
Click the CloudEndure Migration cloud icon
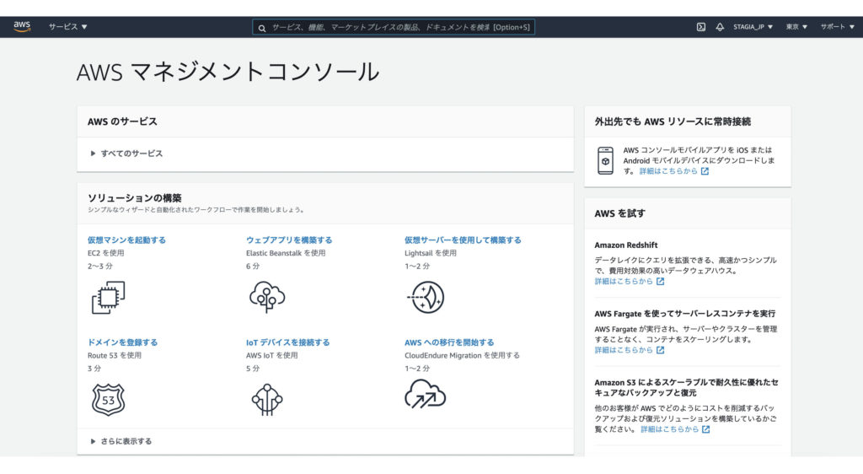pos(425,395)
